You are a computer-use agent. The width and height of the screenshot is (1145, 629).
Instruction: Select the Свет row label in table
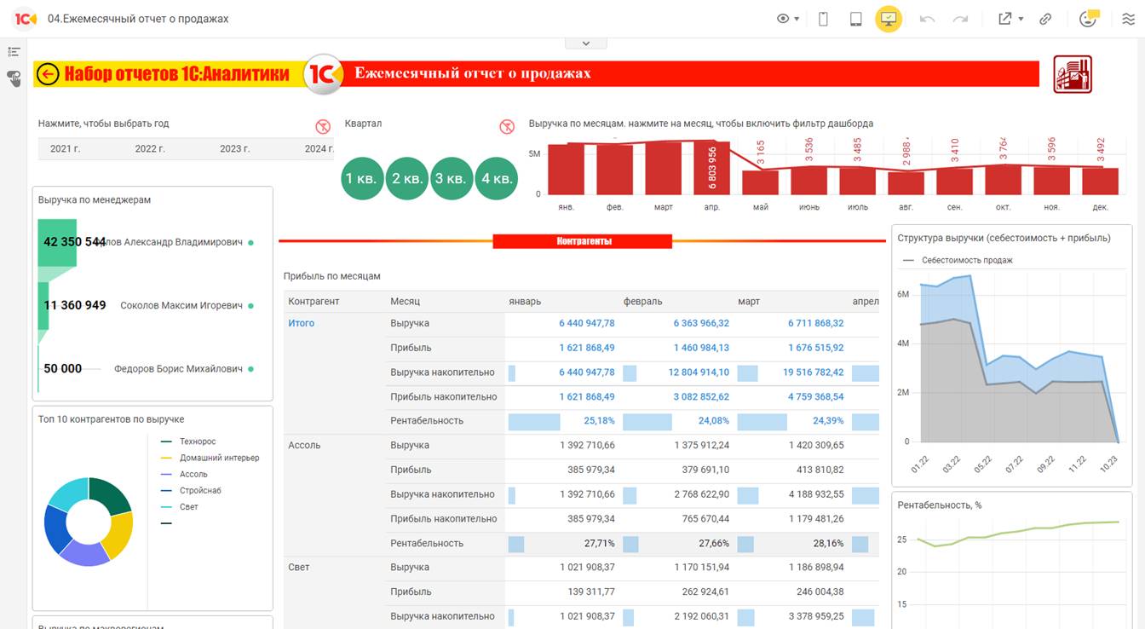coord(299,567)
